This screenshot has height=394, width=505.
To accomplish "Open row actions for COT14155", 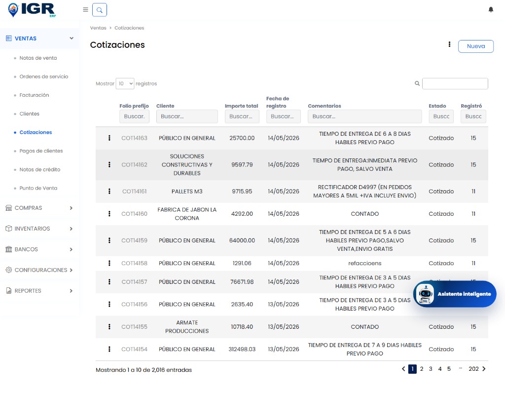I will coord(109,327).
